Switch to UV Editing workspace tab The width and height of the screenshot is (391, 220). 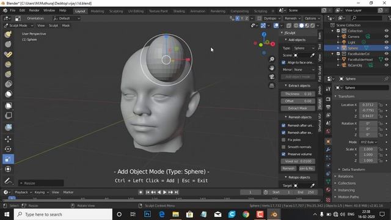[x=136, y=11]
